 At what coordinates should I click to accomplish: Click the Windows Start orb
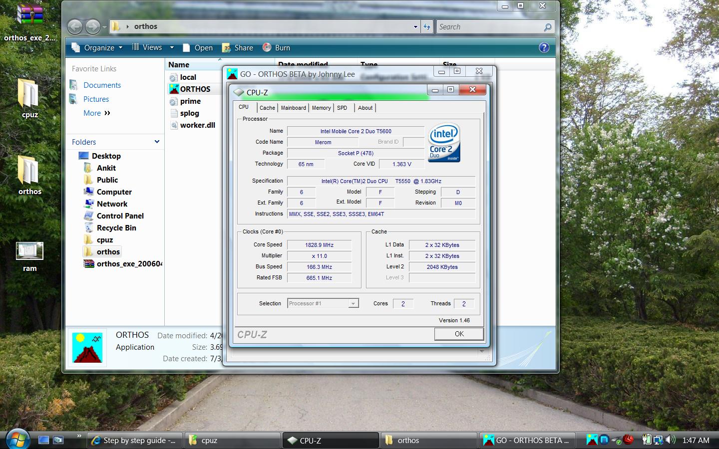pyautogui.click(x=17, y=439)
